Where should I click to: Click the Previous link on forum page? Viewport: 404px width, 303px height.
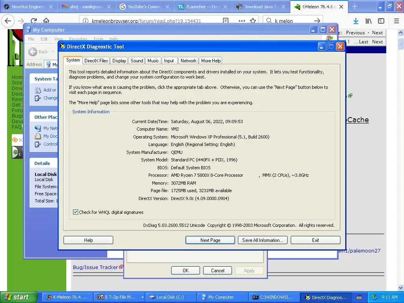click(355, 33)
